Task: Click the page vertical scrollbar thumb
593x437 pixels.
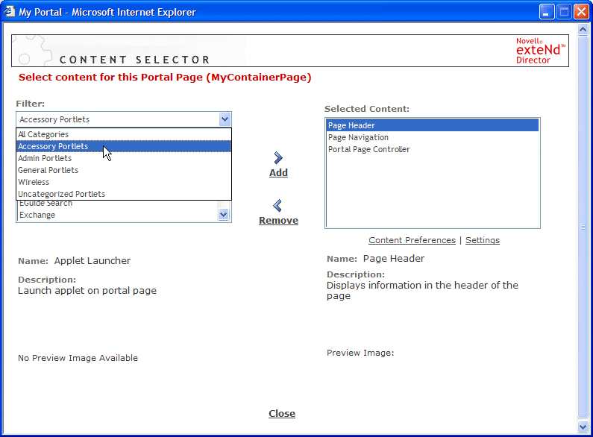Action: [583, 227]
